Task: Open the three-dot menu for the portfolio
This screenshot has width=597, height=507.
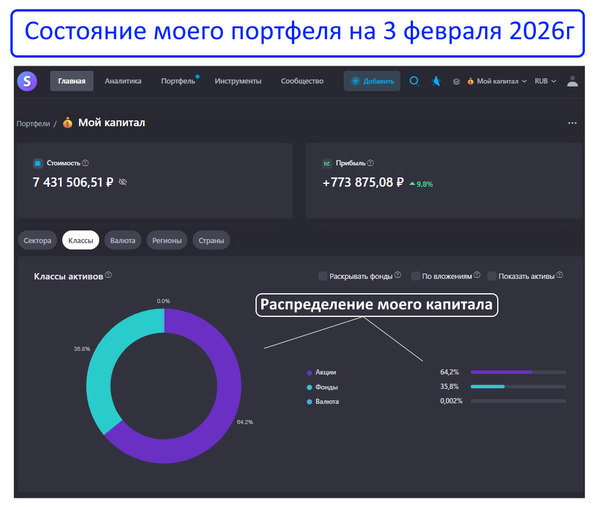Action: point(572,122)
